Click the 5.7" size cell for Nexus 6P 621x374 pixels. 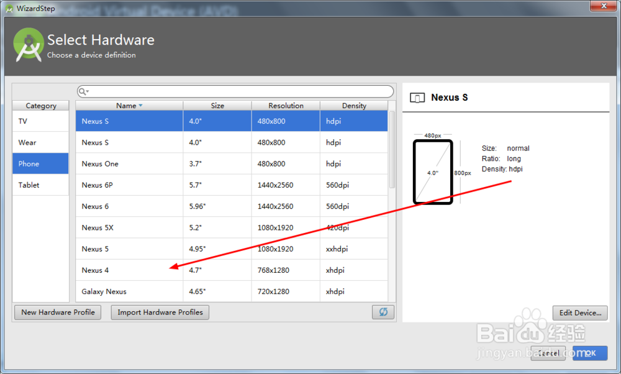tap(217, 185)
